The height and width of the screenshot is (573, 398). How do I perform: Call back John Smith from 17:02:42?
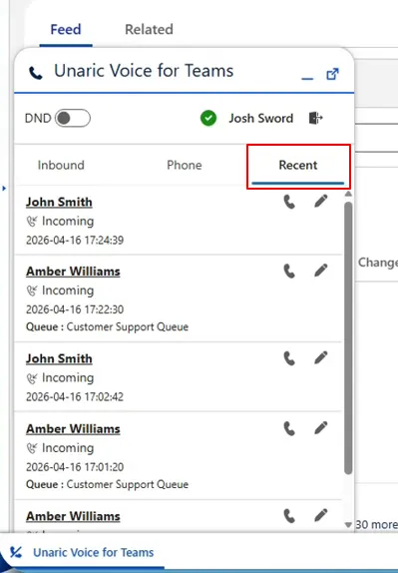[289, 358]
